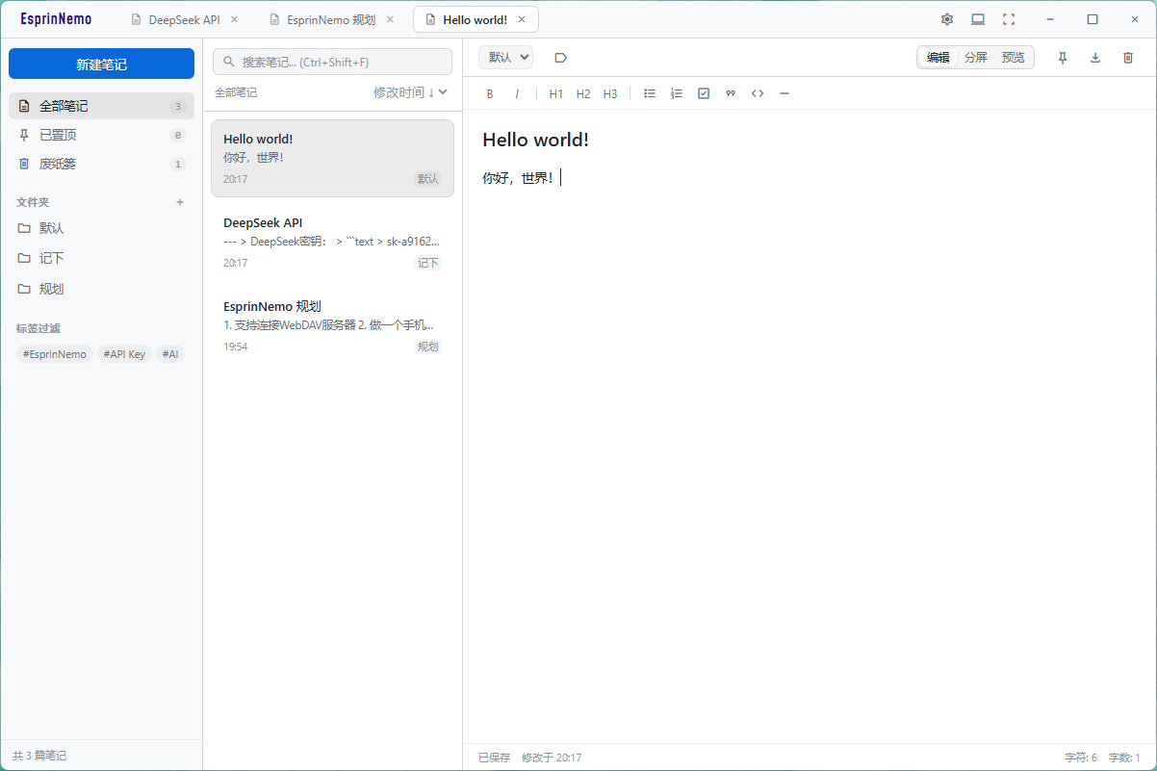Insert a numbered list
Screen dimensions: 1157x771
coord(677,93)
